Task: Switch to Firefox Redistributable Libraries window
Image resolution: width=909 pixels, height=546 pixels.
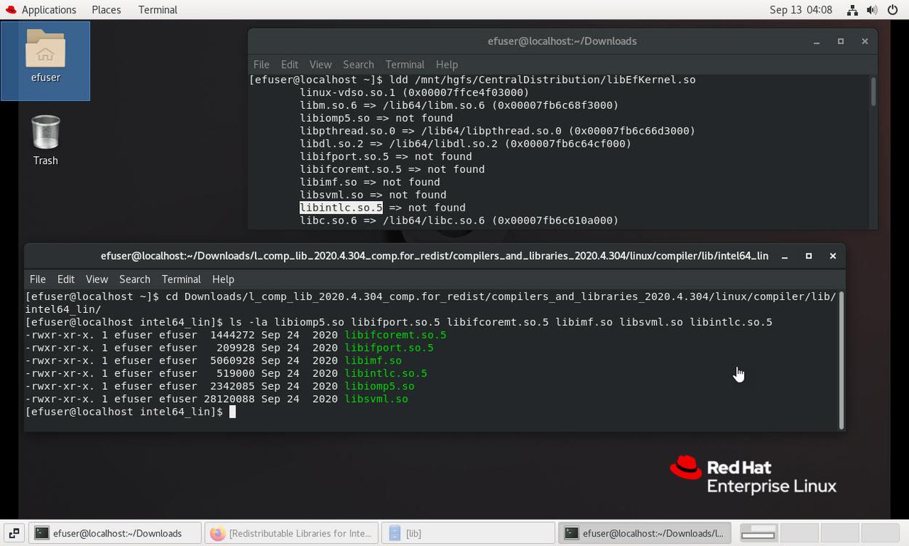Action: [x=291, y=533]
